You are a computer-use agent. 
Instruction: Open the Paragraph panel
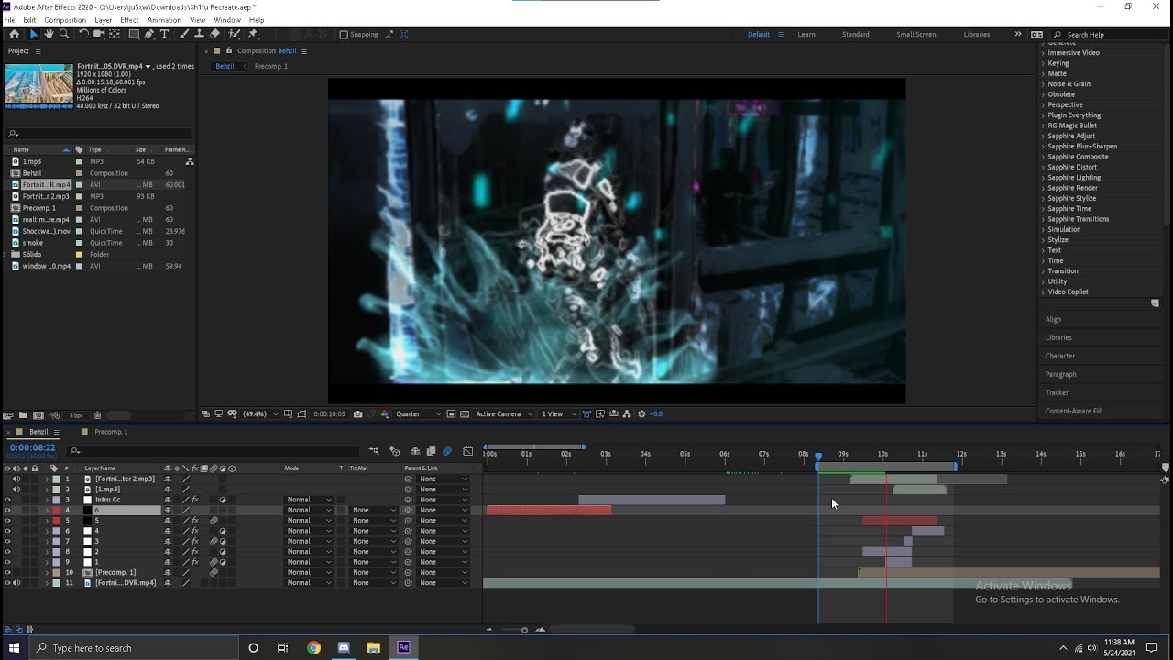pos(1061,374)
